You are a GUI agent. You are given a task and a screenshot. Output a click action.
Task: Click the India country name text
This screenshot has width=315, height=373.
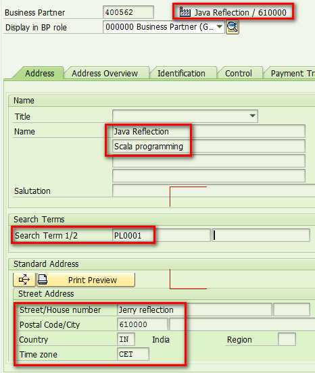161,339
